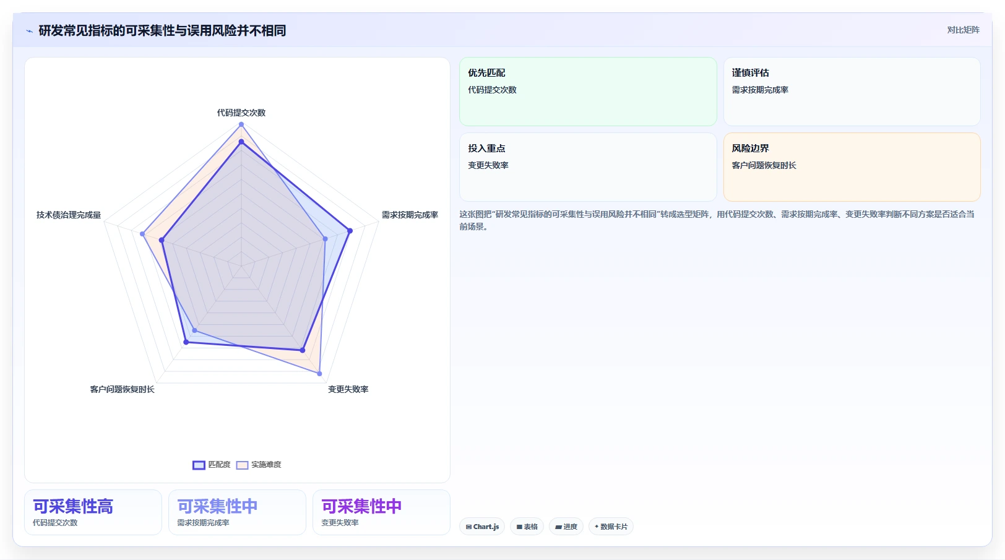Click the page title 研发常见指标的可采集性与误用风险并不相同
Screen dimensions: 1005x560
[x=162, y=31]
